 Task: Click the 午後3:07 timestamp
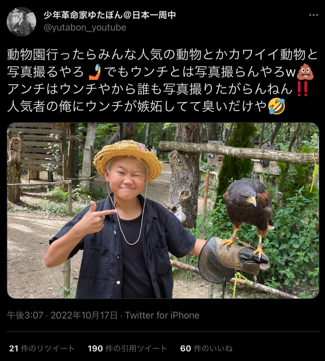tap(25, 315)
